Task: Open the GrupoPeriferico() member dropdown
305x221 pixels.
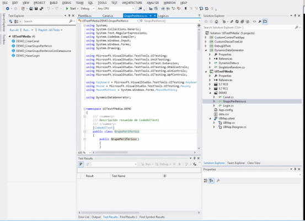Action: tap(199, 21)
